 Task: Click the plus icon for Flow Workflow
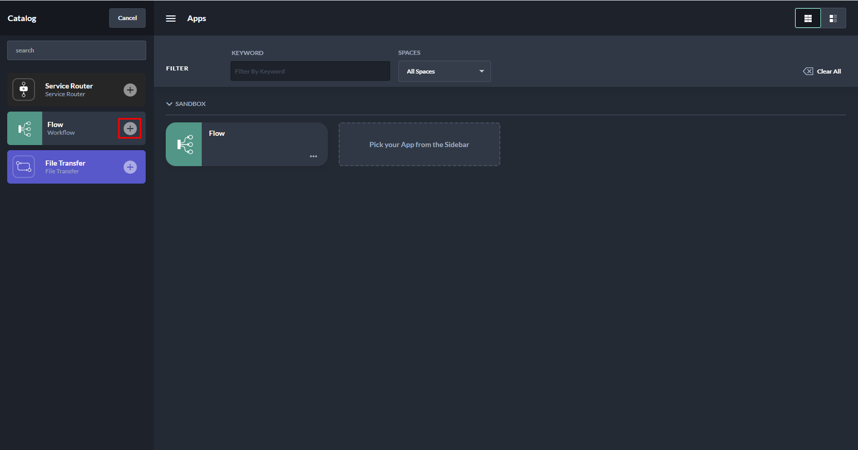(130, 129)
